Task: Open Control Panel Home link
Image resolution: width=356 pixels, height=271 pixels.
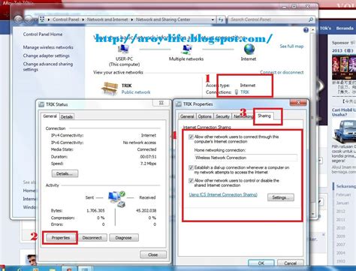Action: 43,35
